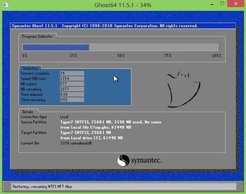Select the Progress Indicator group label
The width and height of the screenshot is (246, 194).
click(37, 36)
